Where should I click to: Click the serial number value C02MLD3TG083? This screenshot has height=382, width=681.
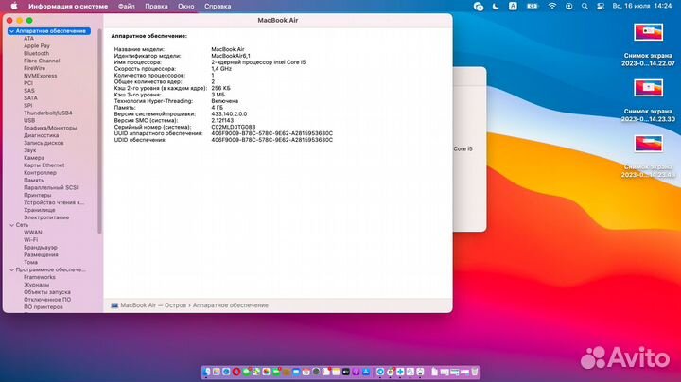coord(234,128)
